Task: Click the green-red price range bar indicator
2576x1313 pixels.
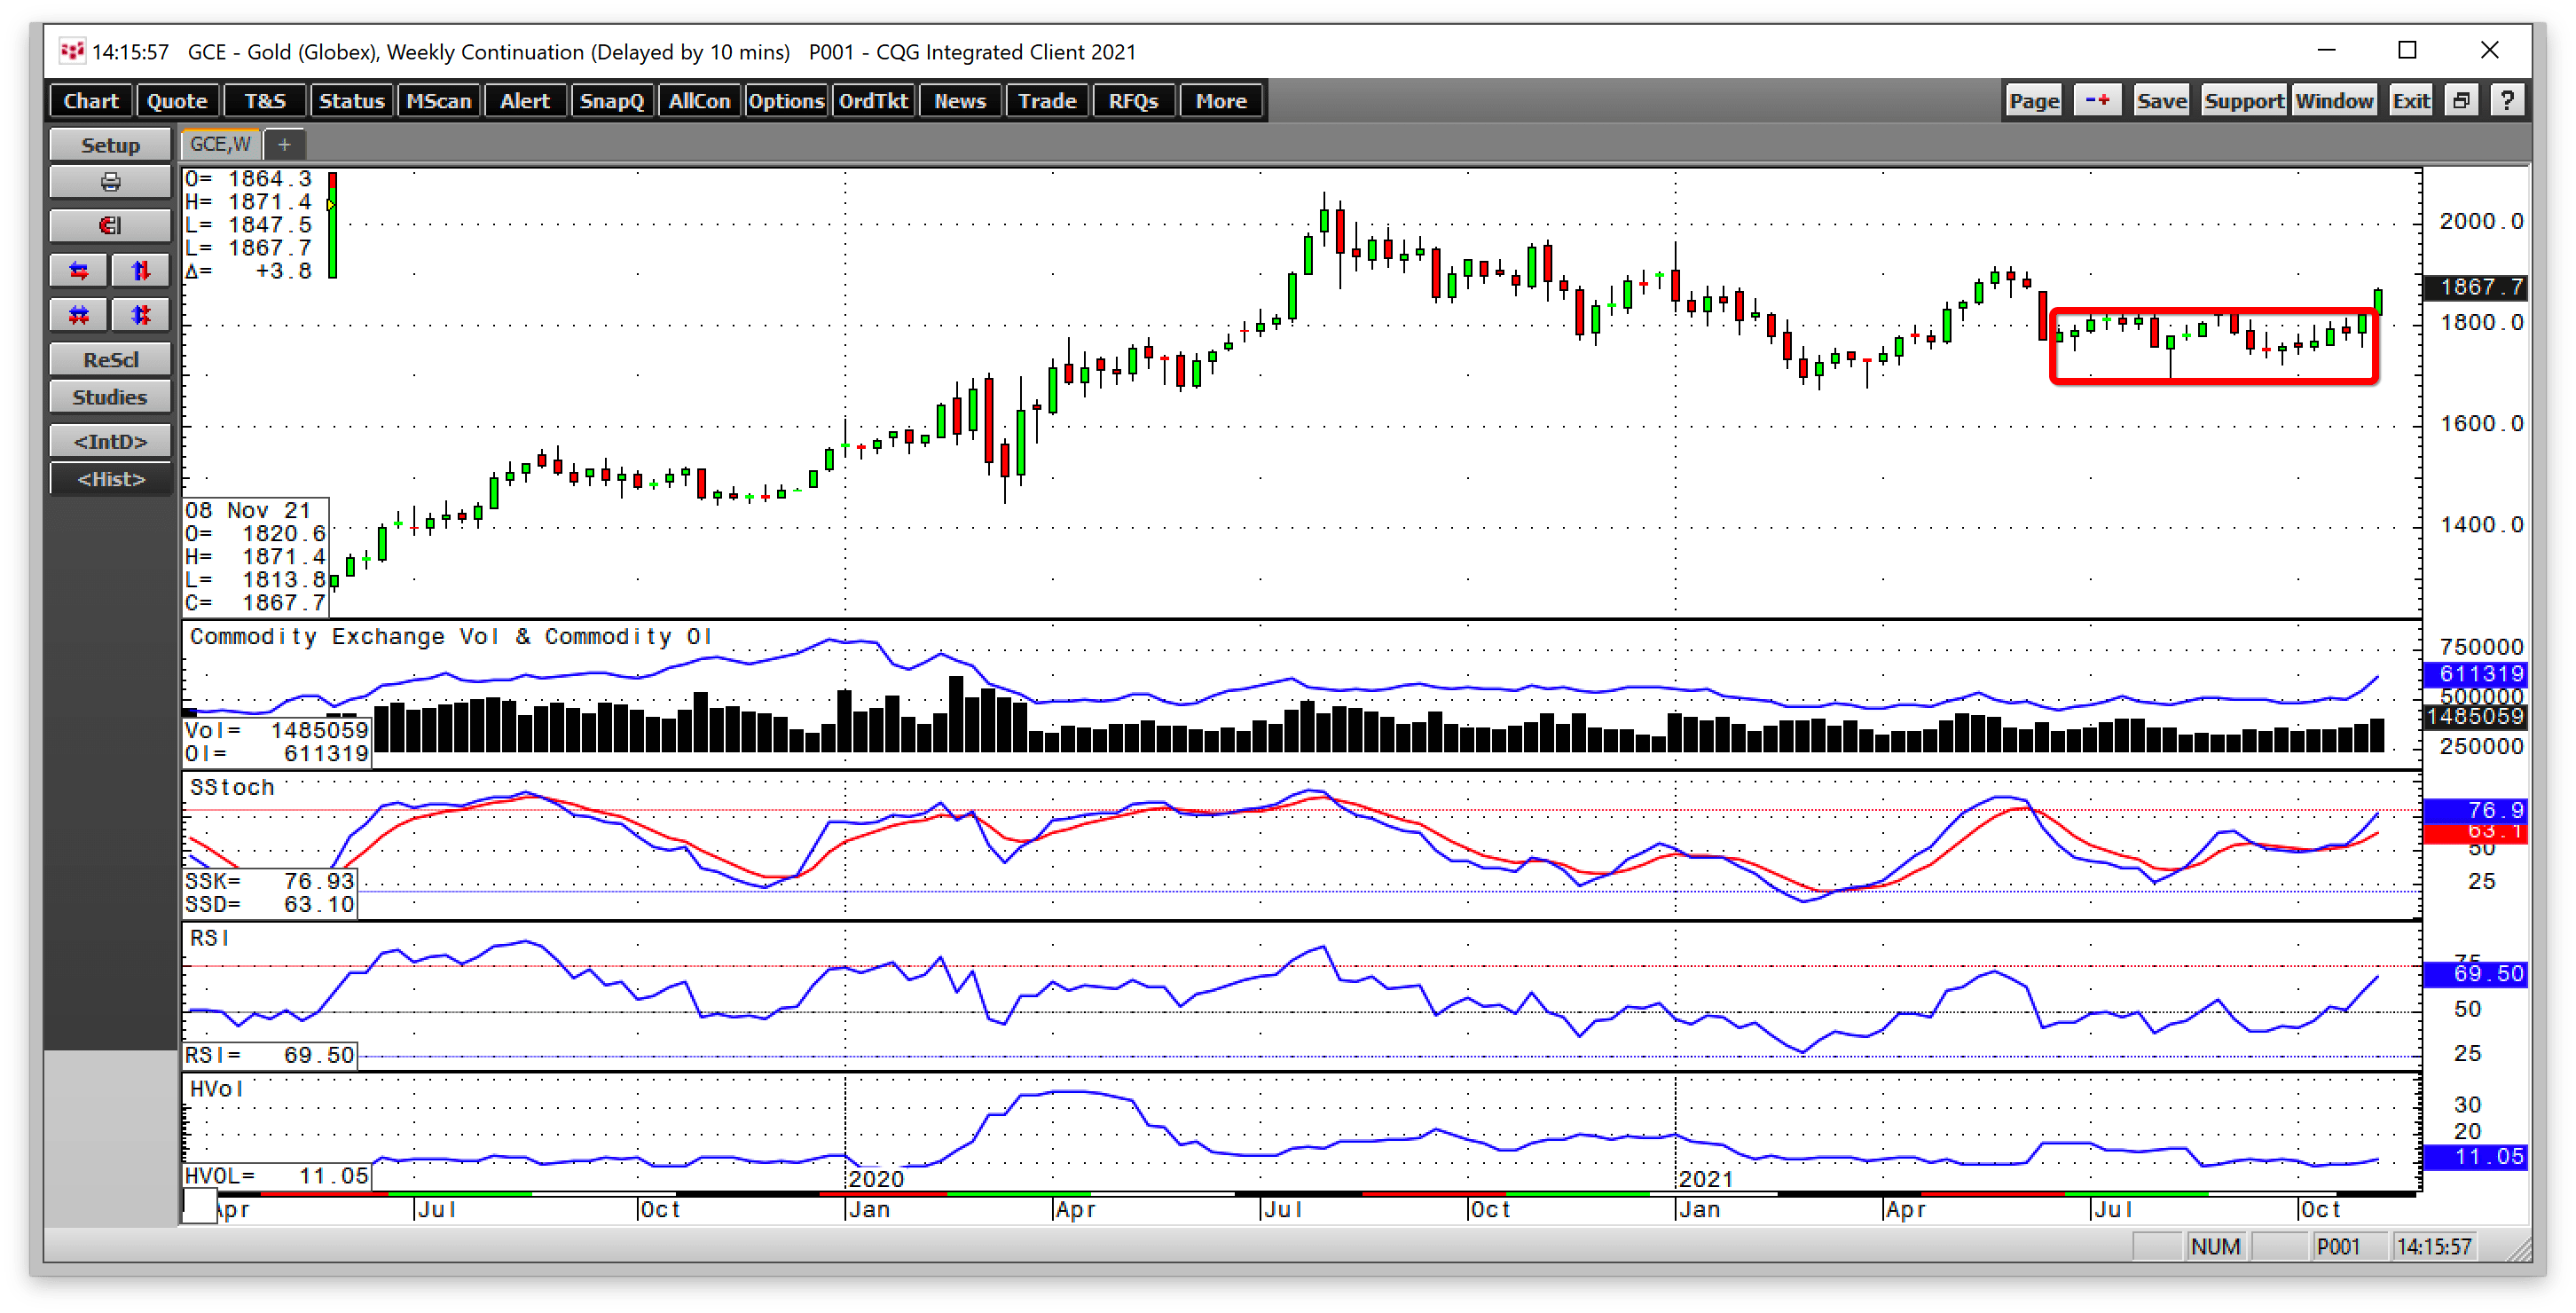Action: [x=332, y=225]
